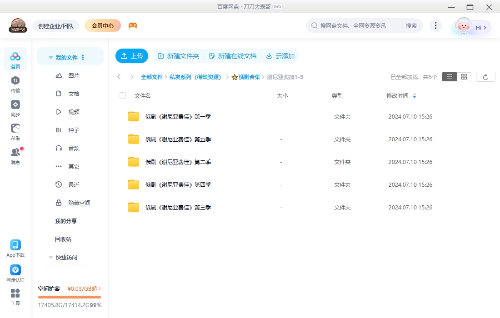500x318 pixels.
Task: Click the orange game controller icon
Action: coord(133,25)
